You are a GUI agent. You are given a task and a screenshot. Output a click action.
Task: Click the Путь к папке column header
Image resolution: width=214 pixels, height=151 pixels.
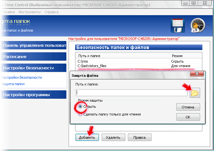(123, 56)
